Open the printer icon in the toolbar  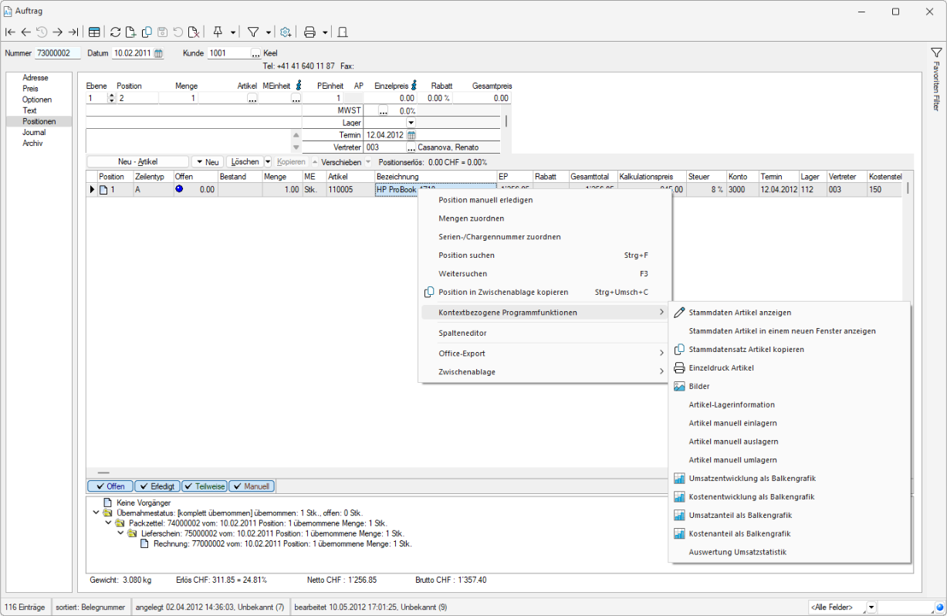309,32
